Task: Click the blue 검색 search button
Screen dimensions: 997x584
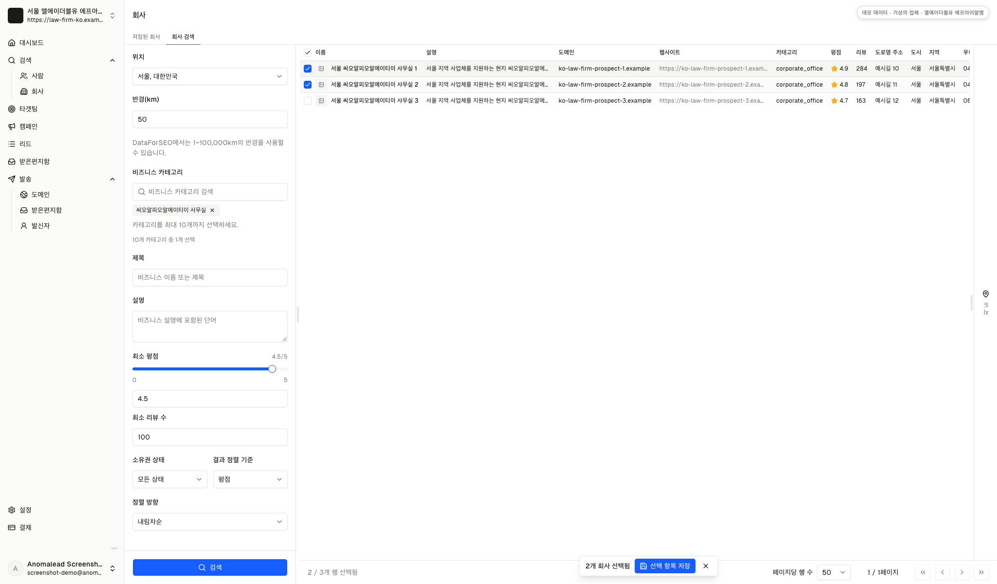Action: [x=210, y=567]
